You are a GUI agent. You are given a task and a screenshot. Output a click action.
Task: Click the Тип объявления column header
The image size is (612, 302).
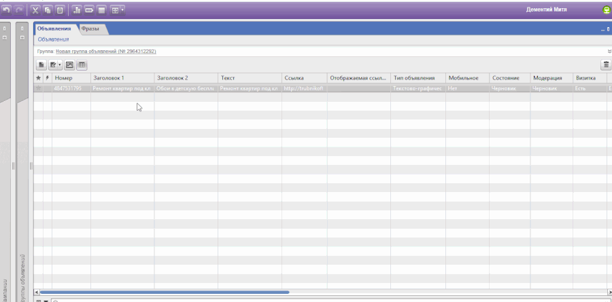418,78
